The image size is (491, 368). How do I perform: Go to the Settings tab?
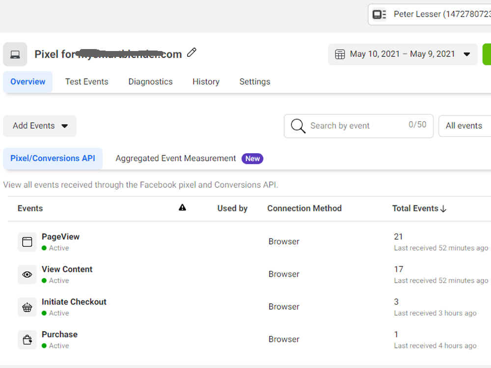[x=254, y=81]
